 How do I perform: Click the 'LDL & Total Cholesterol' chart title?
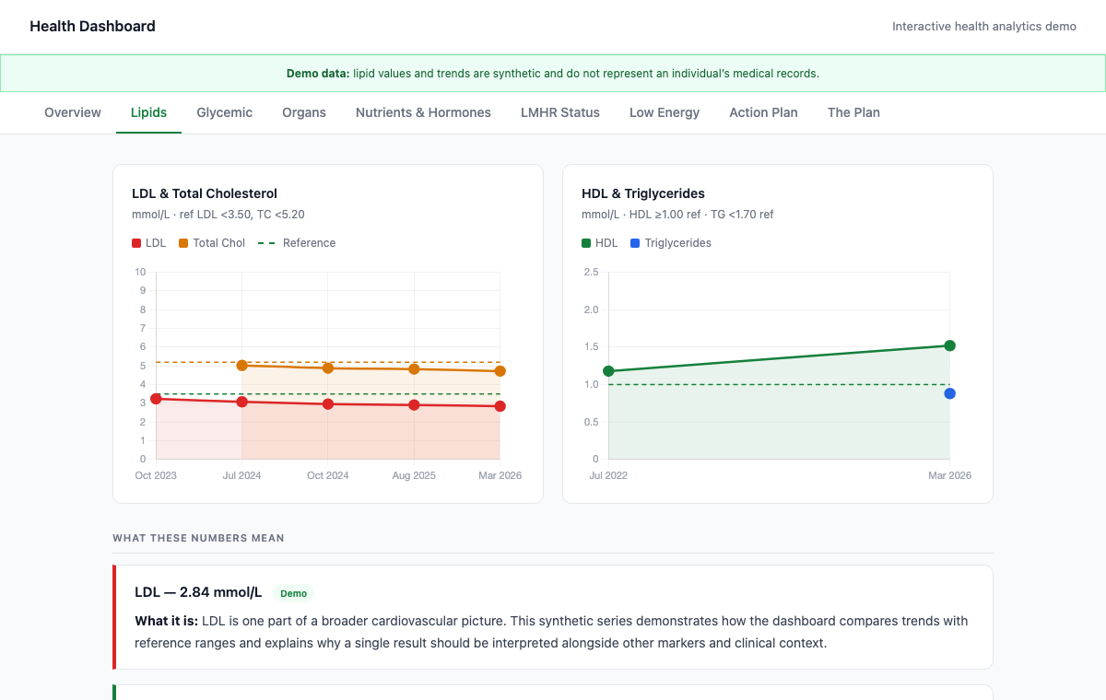click(x=205, y=193)
